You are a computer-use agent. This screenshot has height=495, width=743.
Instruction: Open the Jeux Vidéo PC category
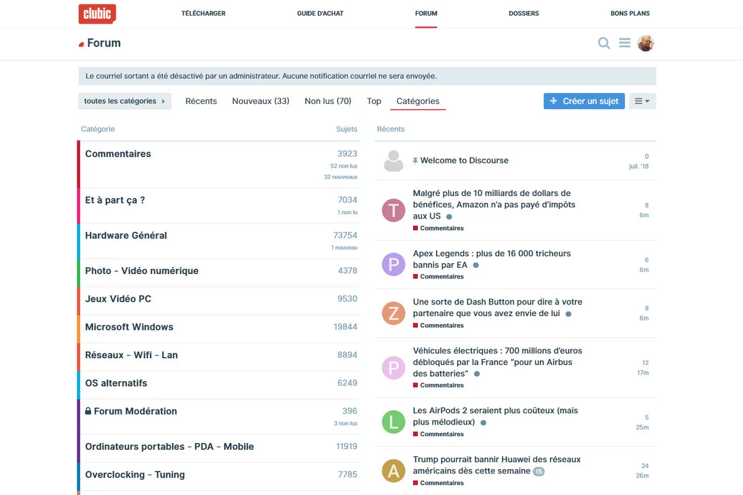pyautogui.click(x=118, y=299)
